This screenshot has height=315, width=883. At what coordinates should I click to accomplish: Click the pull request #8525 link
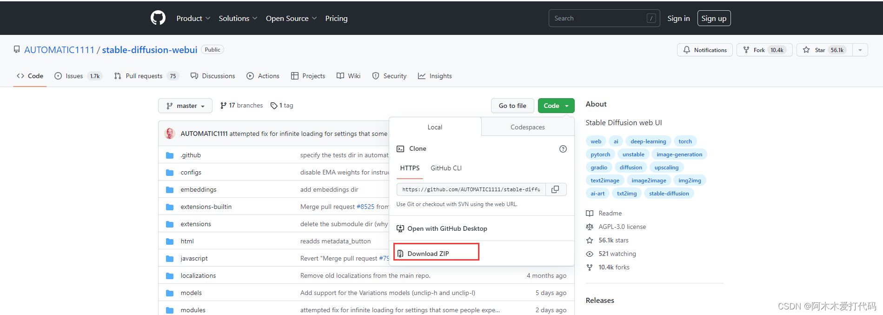click(x=365, y=207)
